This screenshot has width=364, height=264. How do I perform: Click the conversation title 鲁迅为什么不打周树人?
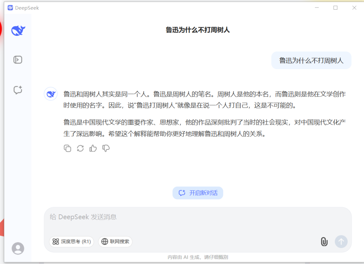(x=198, y=30)
